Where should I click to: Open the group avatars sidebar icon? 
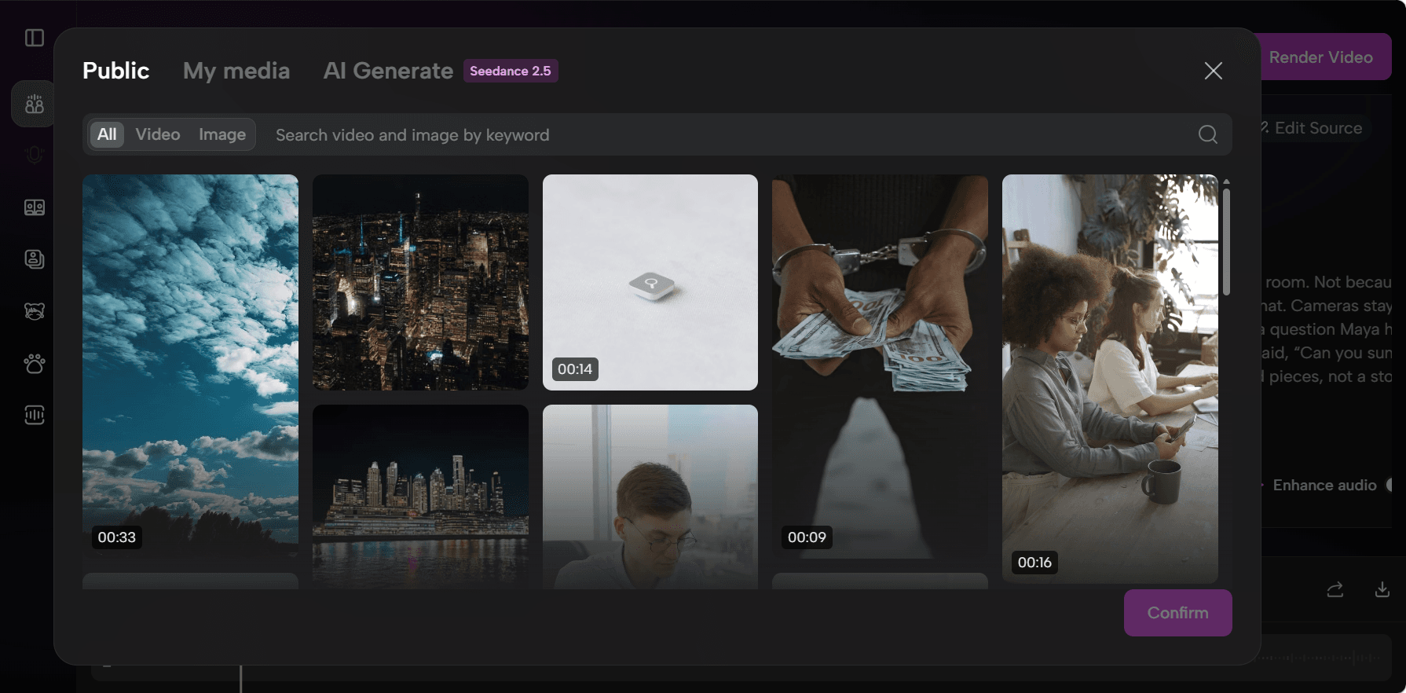coord(35,104)
